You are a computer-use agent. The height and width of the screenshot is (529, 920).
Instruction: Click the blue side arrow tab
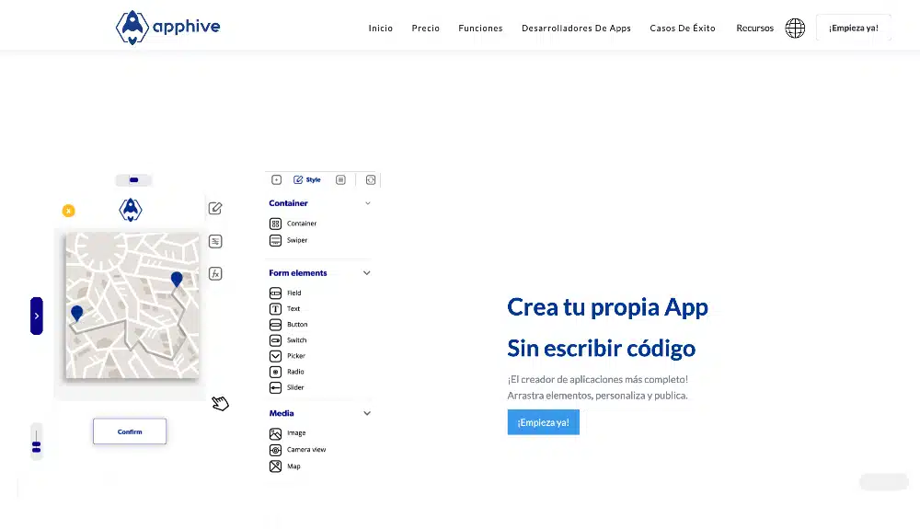37,316
